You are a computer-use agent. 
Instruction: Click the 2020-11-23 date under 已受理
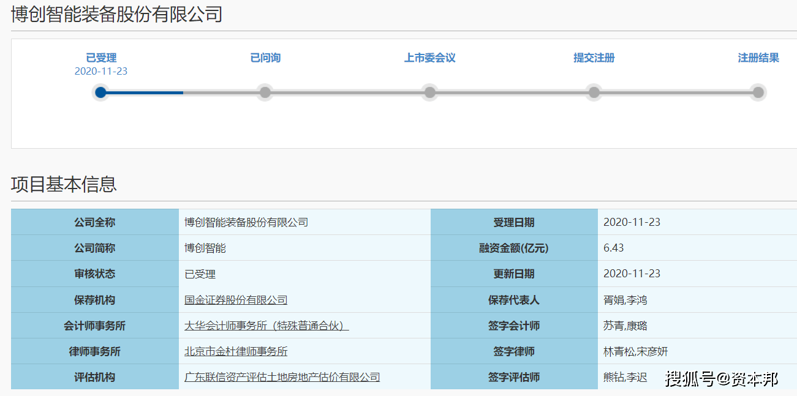101,71
